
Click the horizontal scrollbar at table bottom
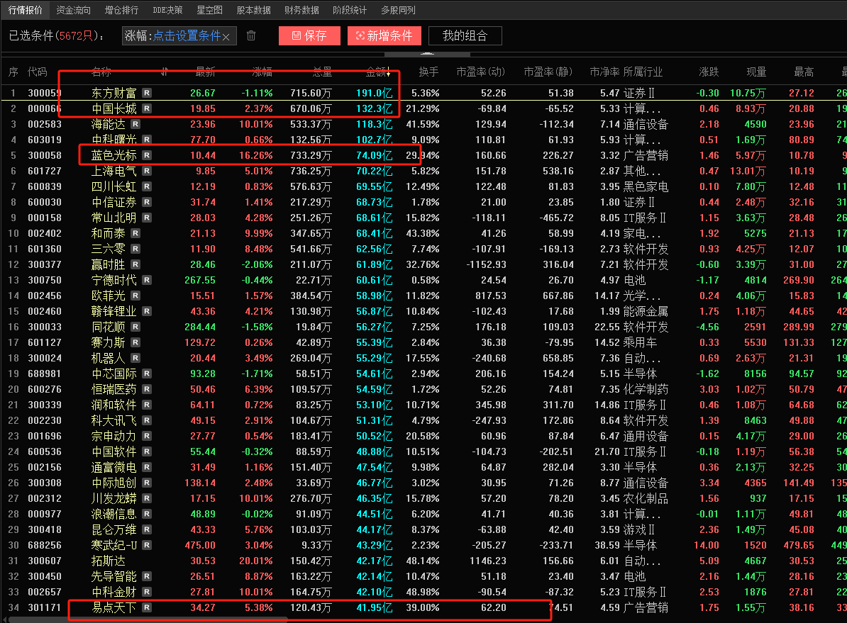coord(148,619)
